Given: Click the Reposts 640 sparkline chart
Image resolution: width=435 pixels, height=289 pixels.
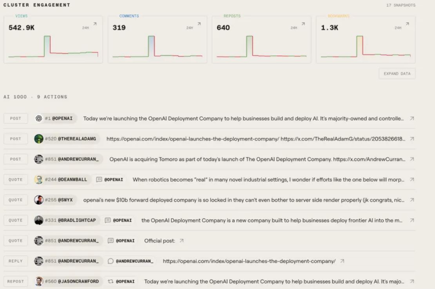Looking at the screenshot, I should [x=261, y=47].
